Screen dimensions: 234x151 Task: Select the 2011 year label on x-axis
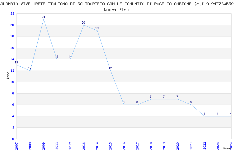pyautogui.click(x=57, y=146)
